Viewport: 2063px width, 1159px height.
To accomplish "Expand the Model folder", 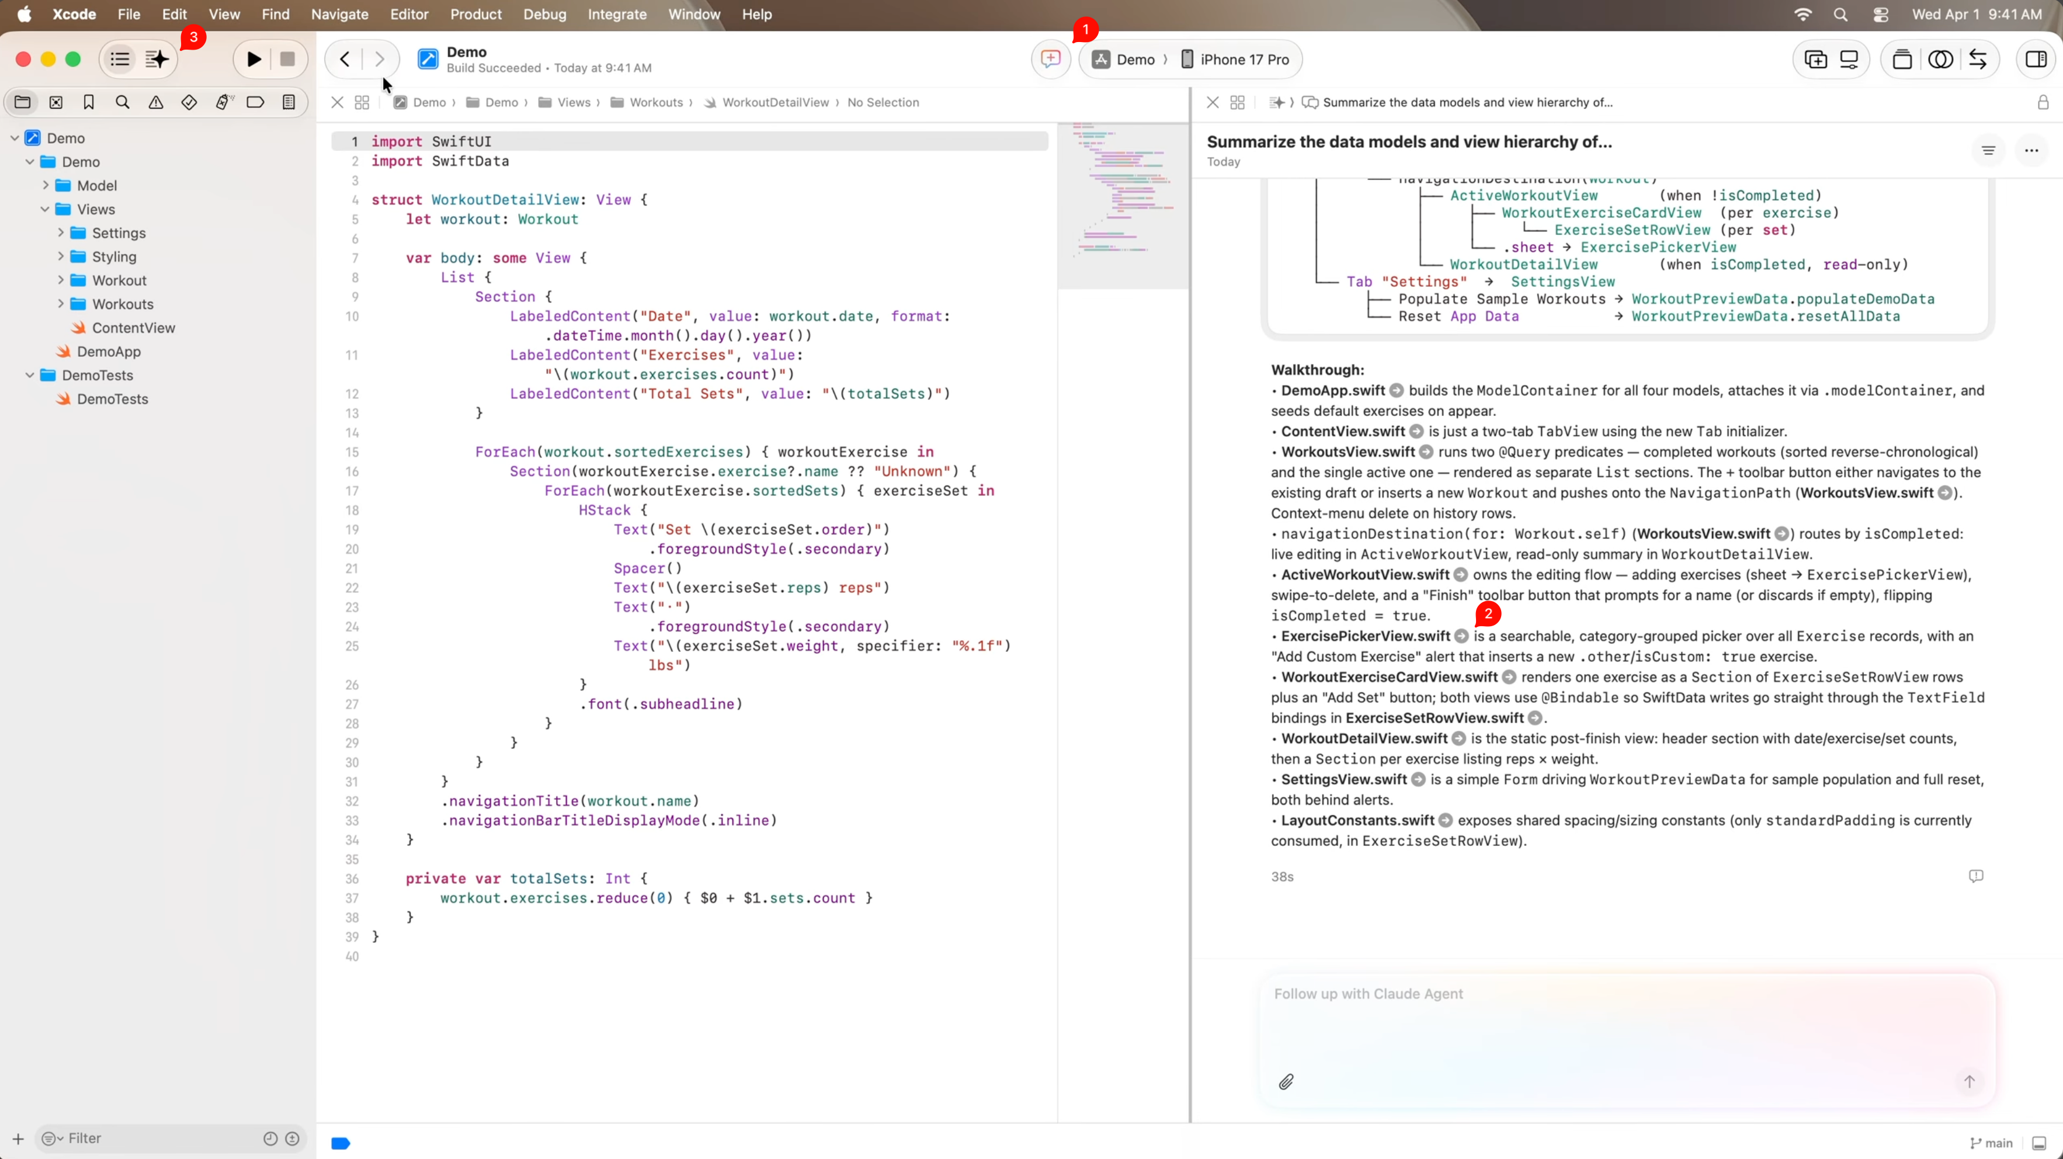I will click(x=46, y=185).
